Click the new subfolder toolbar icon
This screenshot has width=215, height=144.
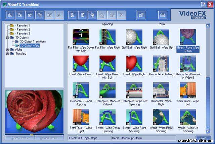[x=40, y=15]
